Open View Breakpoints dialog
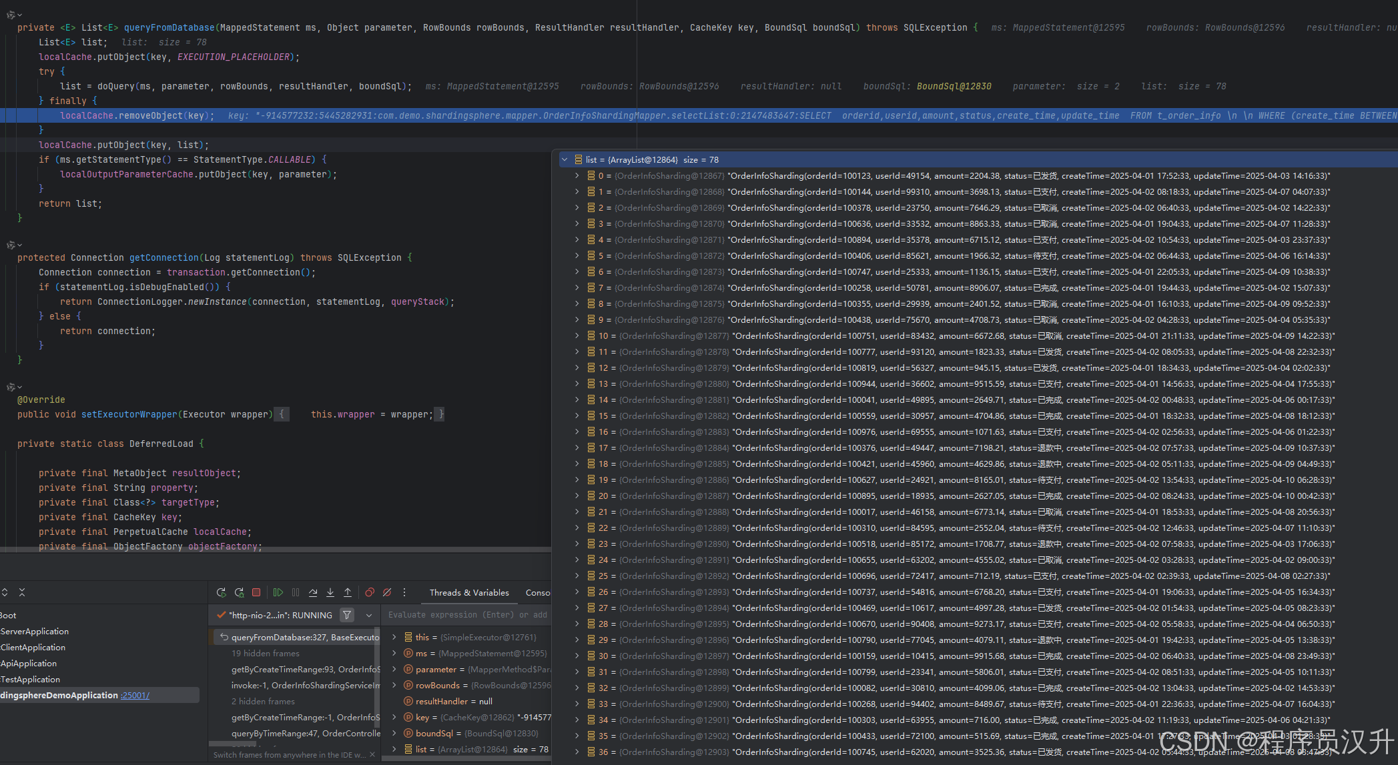1398x765 pixels. point(370,592)
